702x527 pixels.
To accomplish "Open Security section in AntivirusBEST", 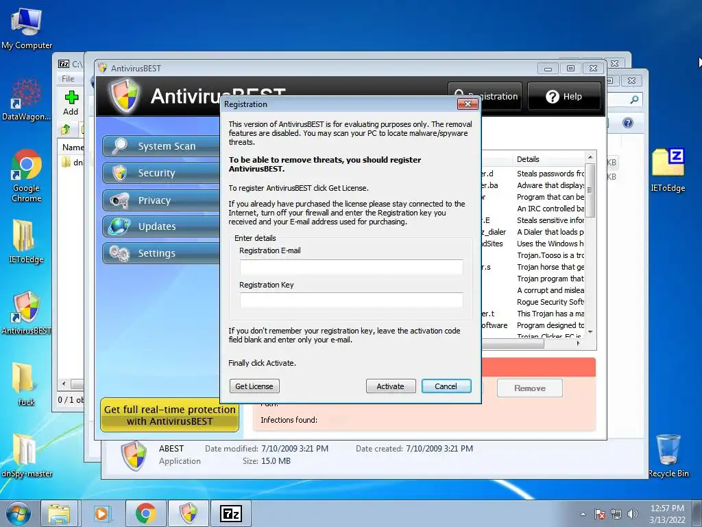I will click(x=161, y=173).
